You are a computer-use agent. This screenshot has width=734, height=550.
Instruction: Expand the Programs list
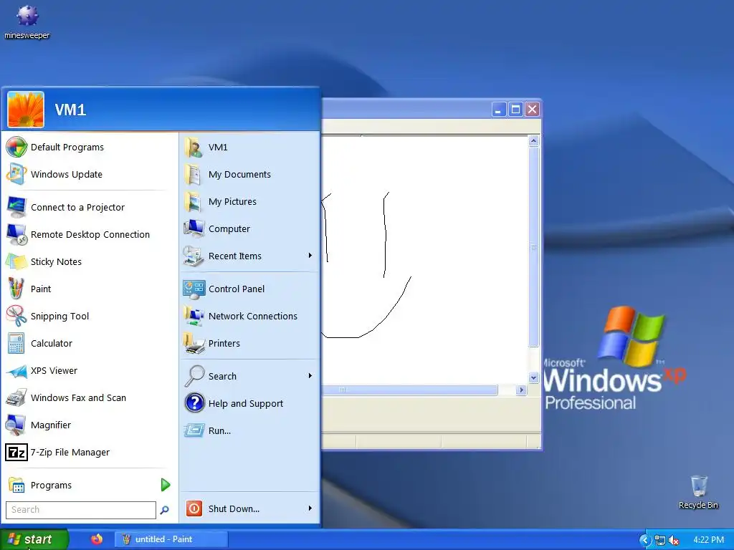[89, 485]
